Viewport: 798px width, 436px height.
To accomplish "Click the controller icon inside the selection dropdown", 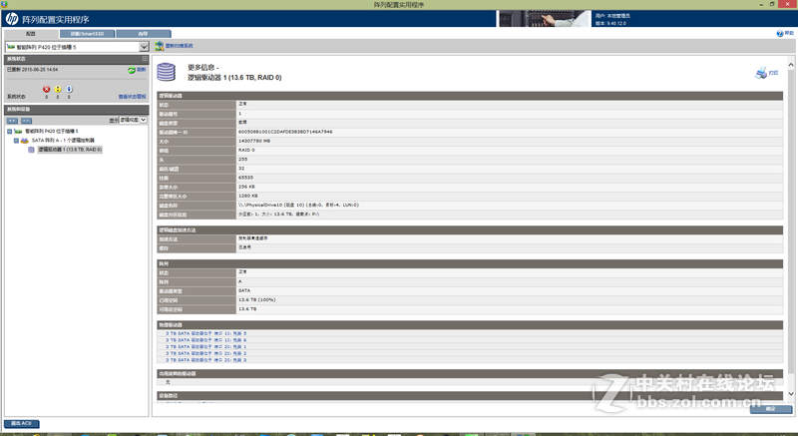I will coord(11,47).
